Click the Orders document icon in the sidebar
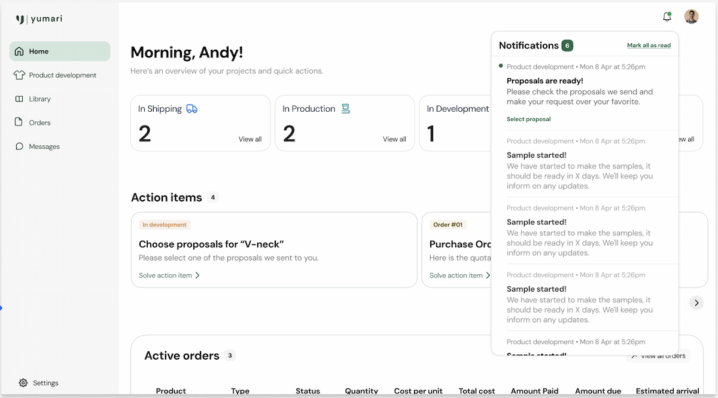 click(19, 122)
